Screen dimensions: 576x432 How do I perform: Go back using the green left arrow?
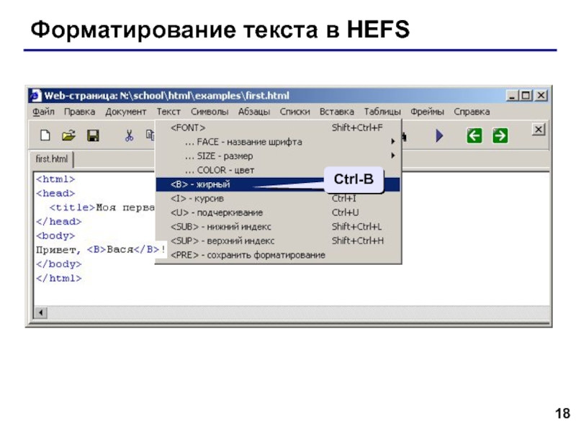click(473, 135)
